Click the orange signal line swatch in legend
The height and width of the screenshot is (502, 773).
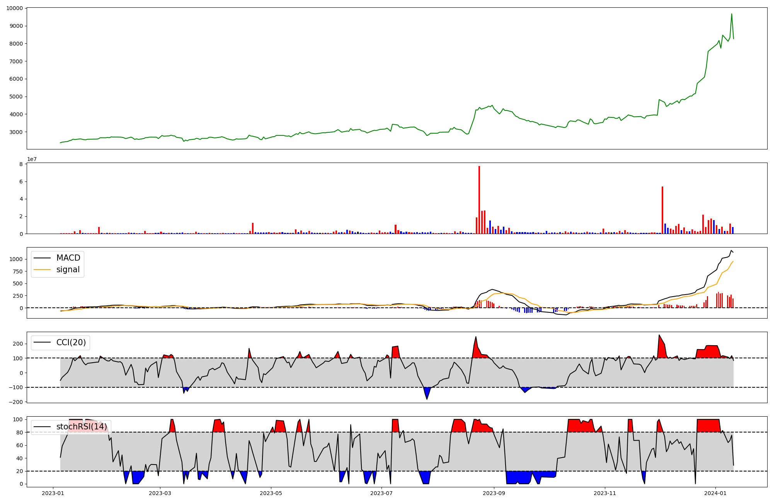point(43,270)
